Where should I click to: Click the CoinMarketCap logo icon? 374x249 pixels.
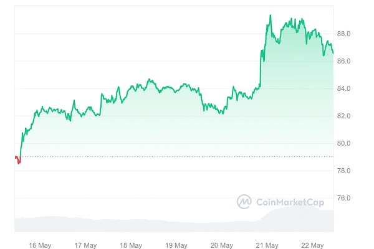[x=244, y=202]
